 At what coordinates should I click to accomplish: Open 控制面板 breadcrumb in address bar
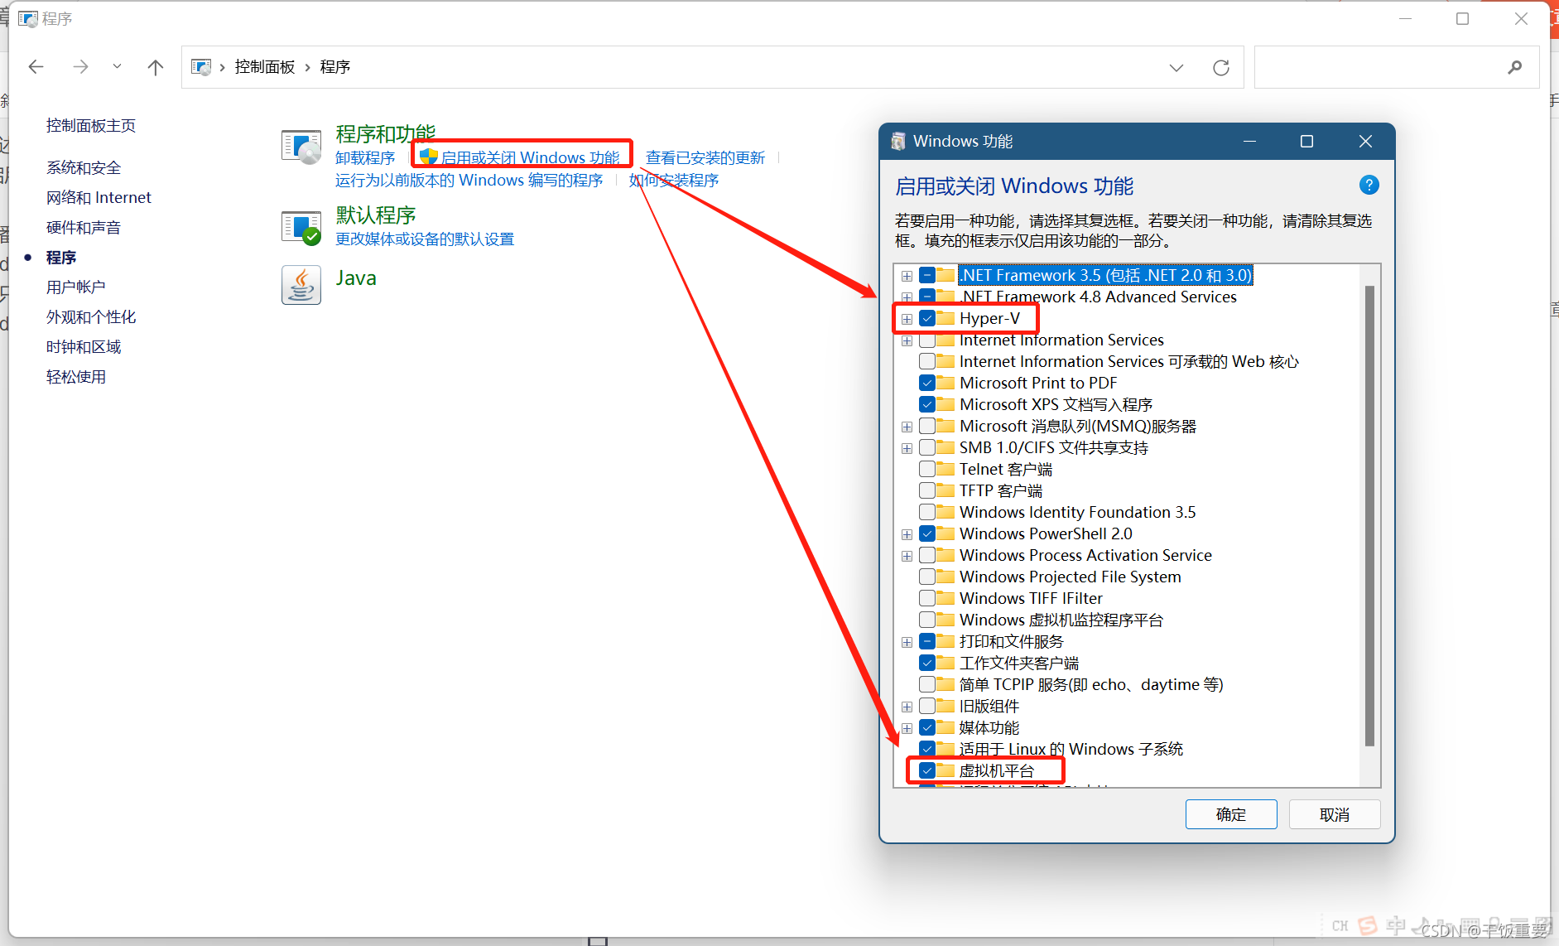coord(265,67)
